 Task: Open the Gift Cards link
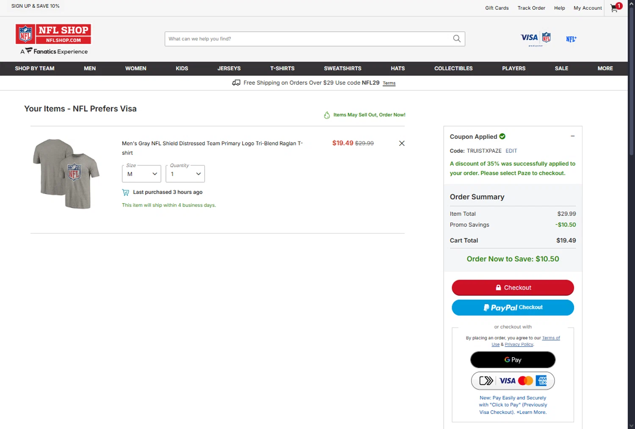tap(497, 8)
